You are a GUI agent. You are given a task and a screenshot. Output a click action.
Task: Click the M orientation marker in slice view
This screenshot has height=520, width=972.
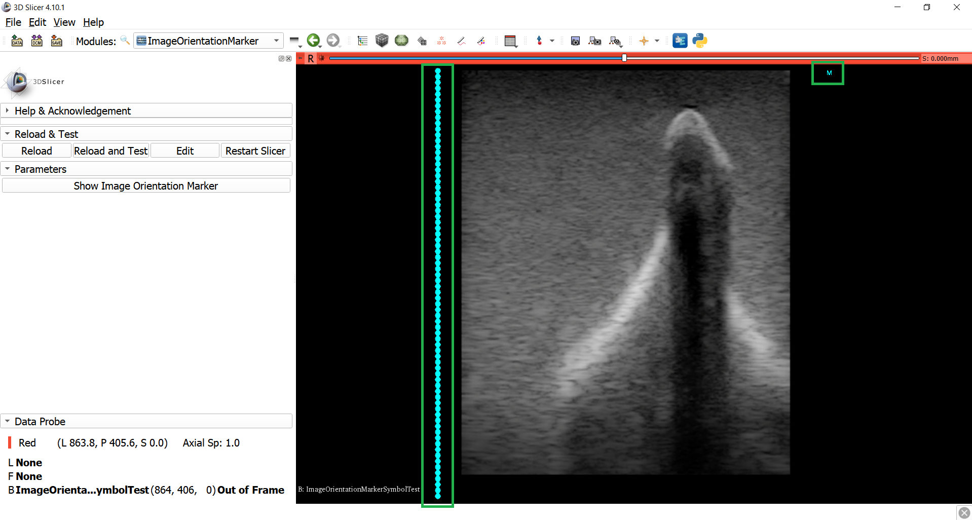click(x=829, y=73)
